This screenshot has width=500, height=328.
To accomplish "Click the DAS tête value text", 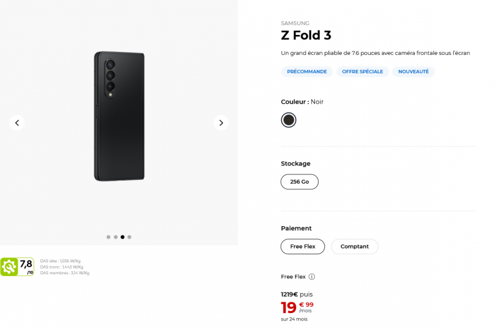I will 60,261.
